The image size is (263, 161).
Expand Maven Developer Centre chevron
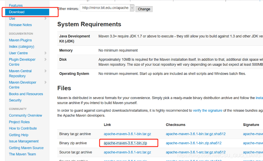coord(45,82)
